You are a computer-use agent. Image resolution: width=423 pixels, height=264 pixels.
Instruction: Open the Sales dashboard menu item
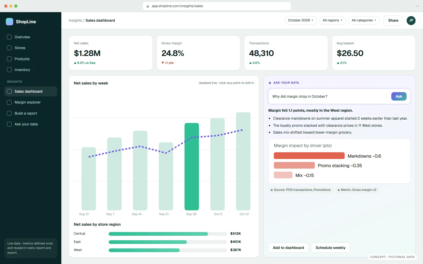click(31, 91)
